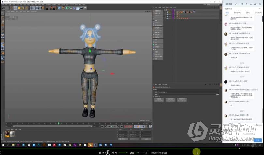
Task: Click the taskbar clock
Action: point(254,145)
